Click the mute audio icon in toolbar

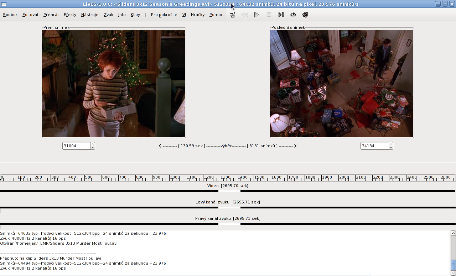click(x=305, y=15)
